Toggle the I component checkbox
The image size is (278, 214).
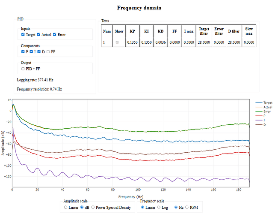pos(31,51)
